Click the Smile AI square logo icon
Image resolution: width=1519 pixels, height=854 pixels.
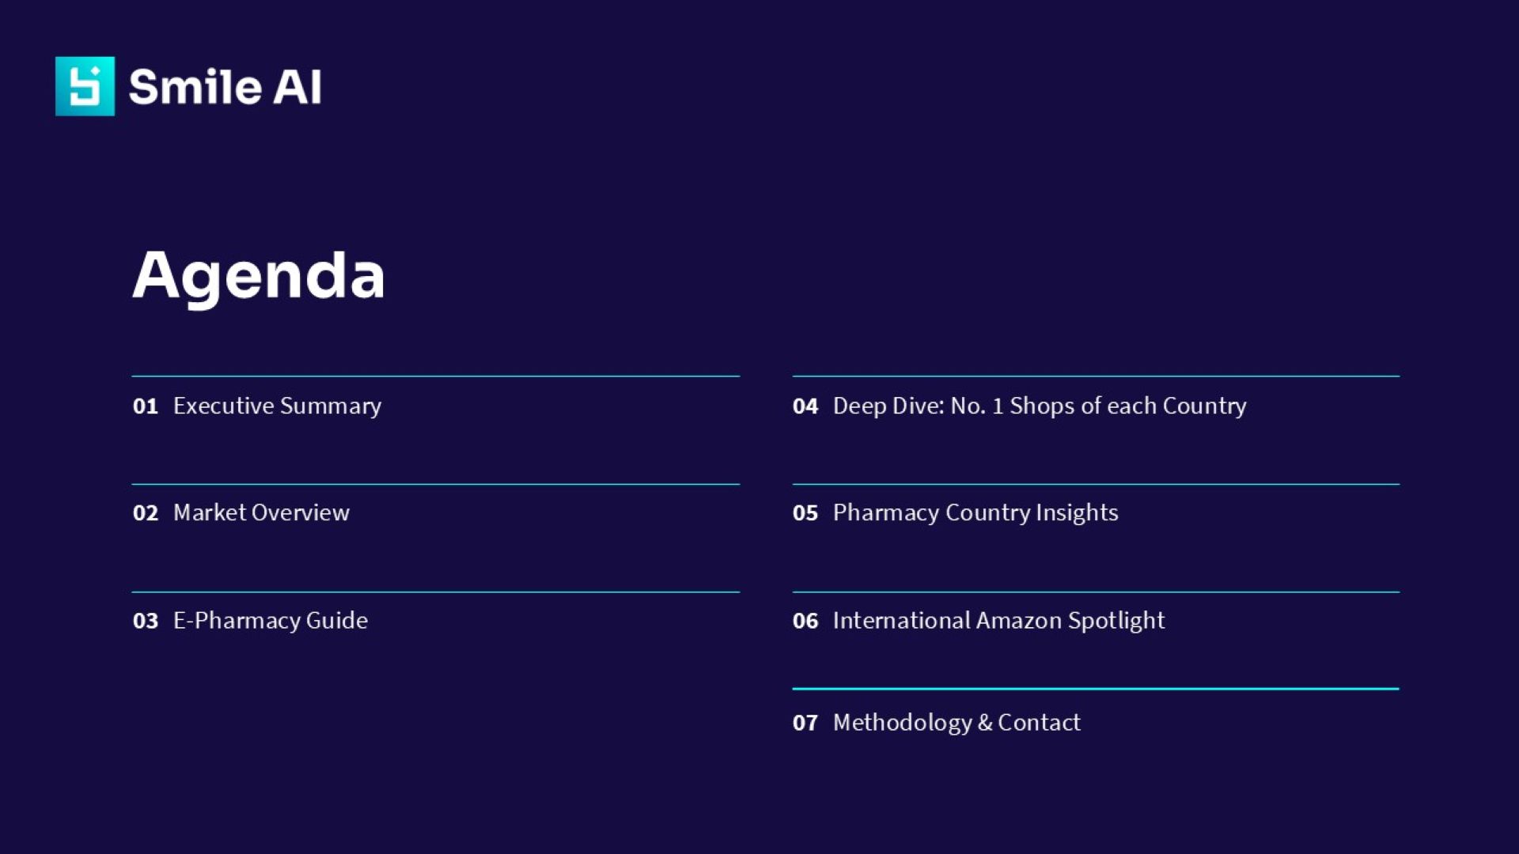tap(85, 86)
